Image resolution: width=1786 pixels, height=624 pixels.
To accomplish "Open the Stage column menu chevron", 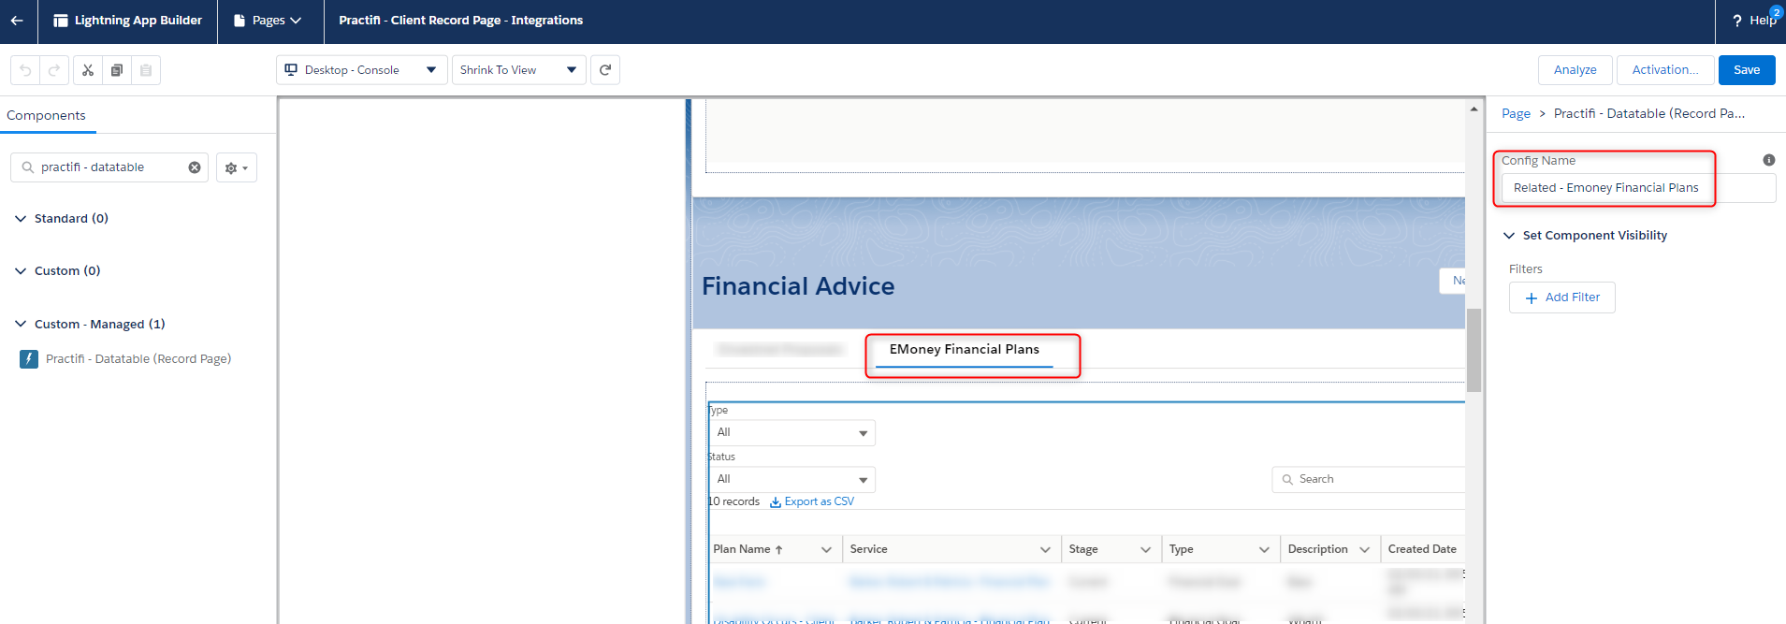I will coord(1145,550).
